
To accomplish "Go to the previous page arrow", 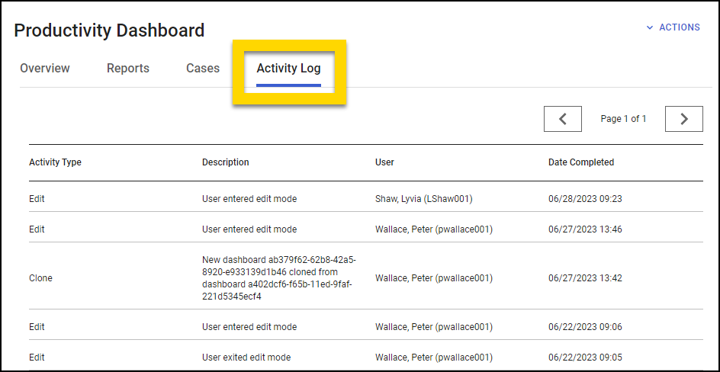I will (x=563, y=119).
